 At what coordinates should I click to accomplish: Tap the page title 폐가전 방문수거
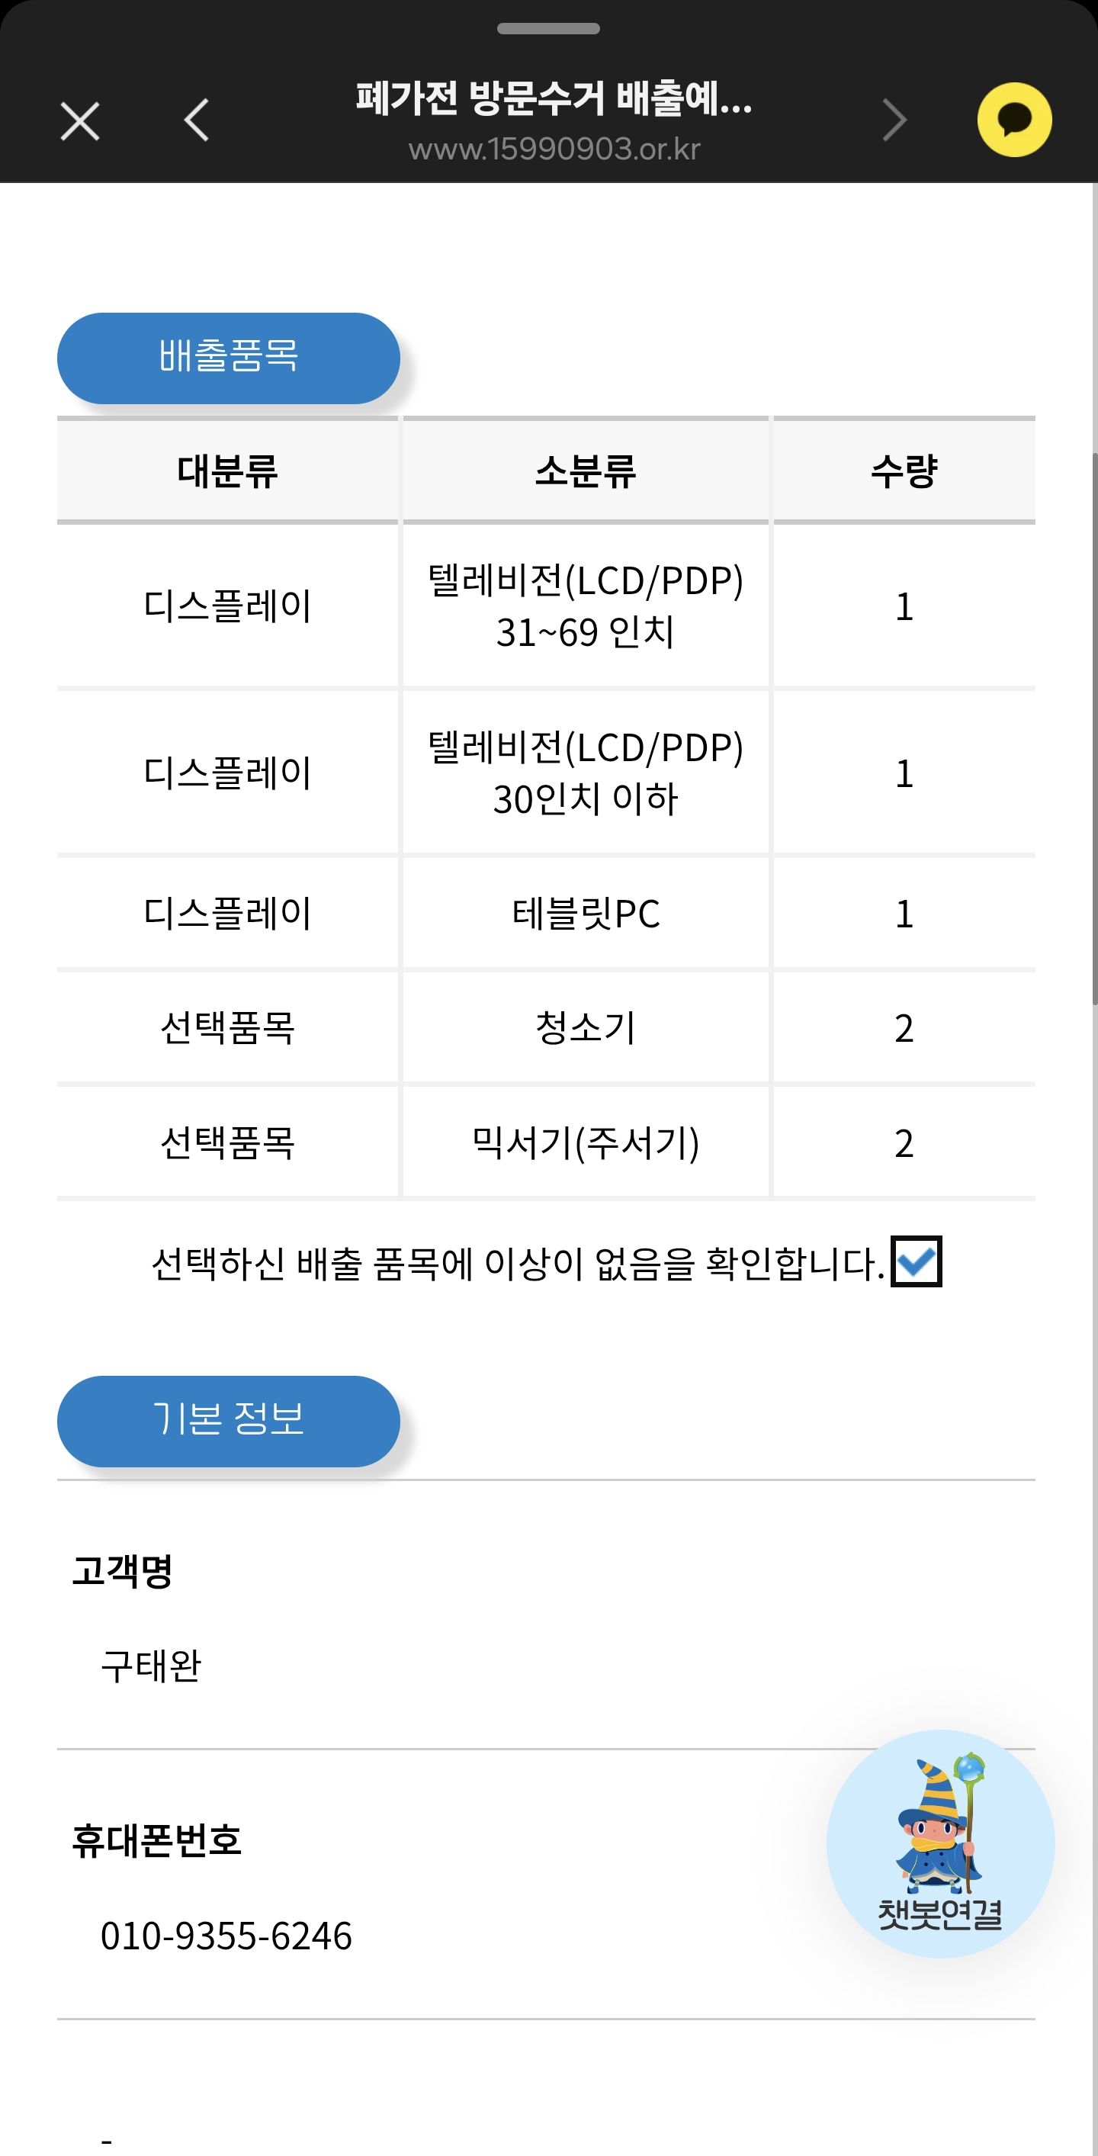click(554, 98)
